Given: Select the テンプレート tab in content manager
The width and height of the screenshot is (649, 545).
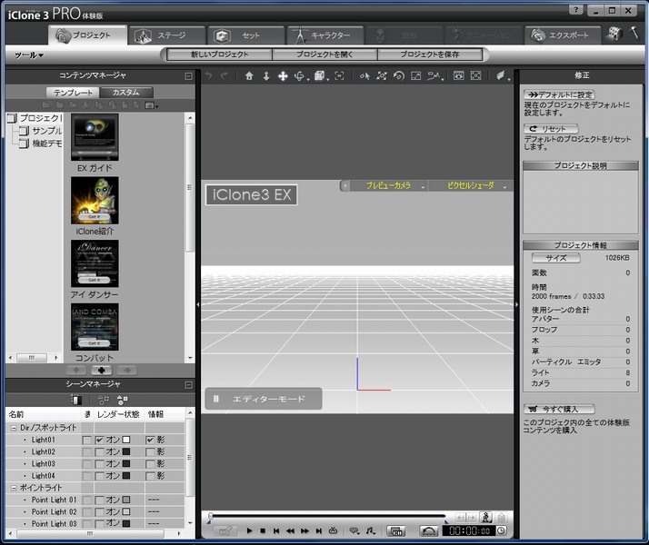Looking at the screenshot, I should coord(74,93).
